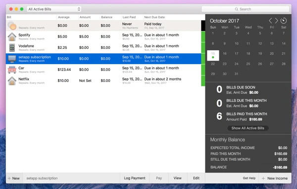Select October 20 in the calendar

272,54
